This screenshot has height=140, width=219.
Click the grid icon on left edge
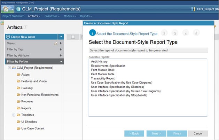point(2,23)
